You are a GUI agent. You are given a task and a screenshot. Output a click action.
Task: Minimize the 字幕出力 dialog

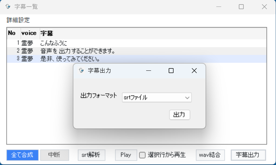(x=149, y=71)
